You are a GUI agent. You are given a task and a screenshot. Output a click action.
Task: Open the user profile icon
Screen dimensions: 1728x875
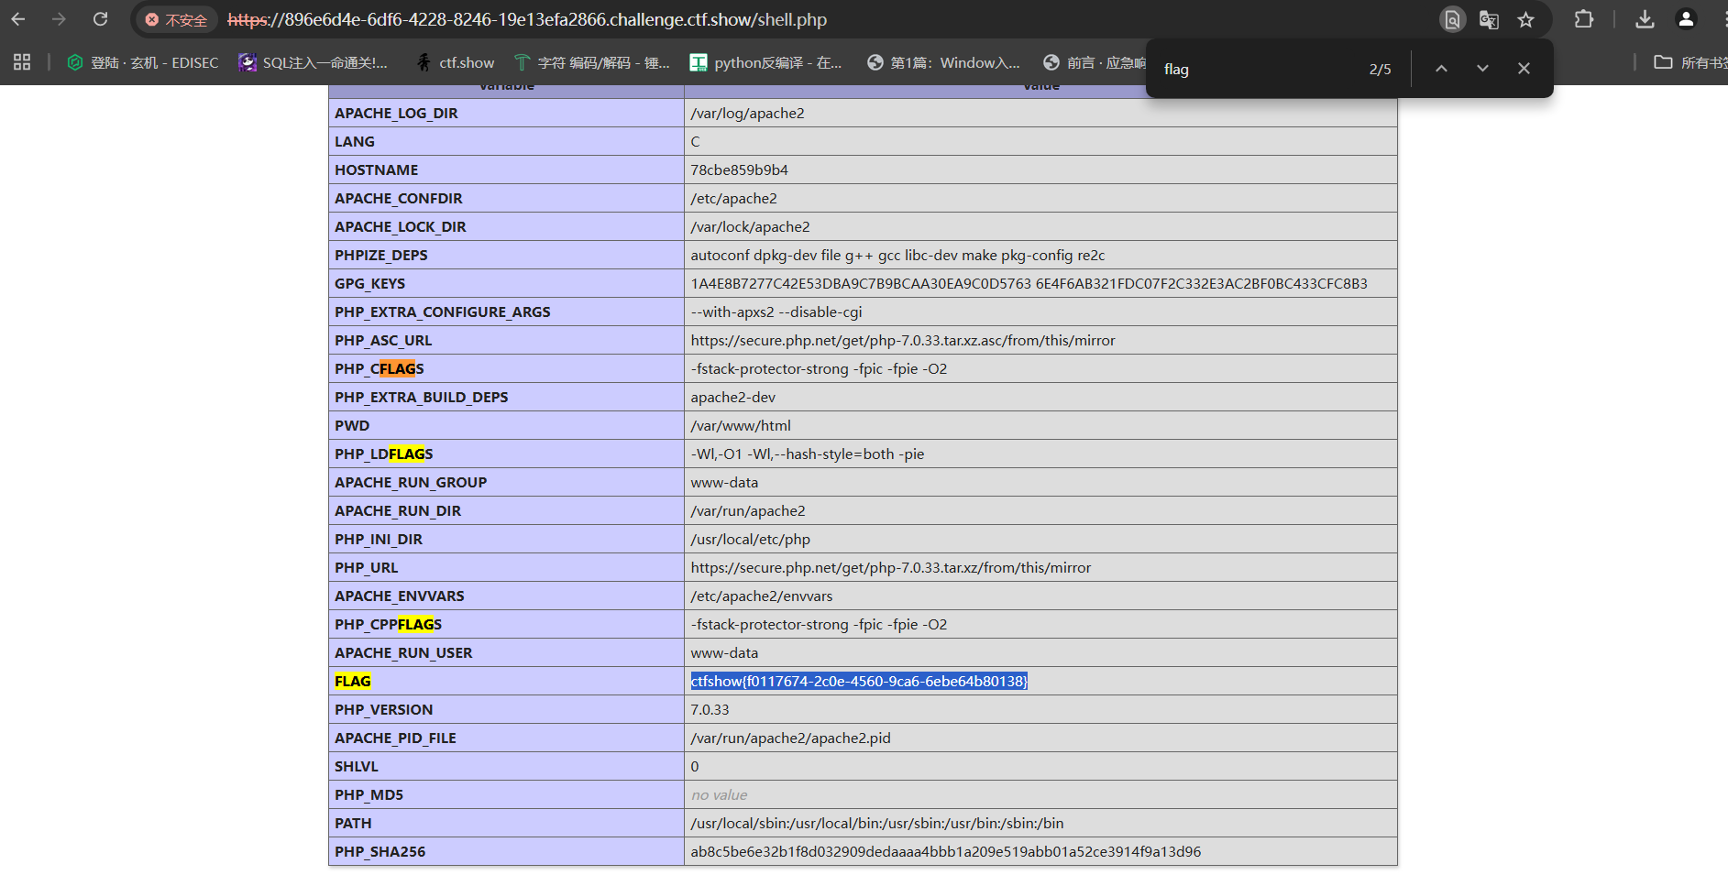pyautogui.click(x=1686, y=19)
